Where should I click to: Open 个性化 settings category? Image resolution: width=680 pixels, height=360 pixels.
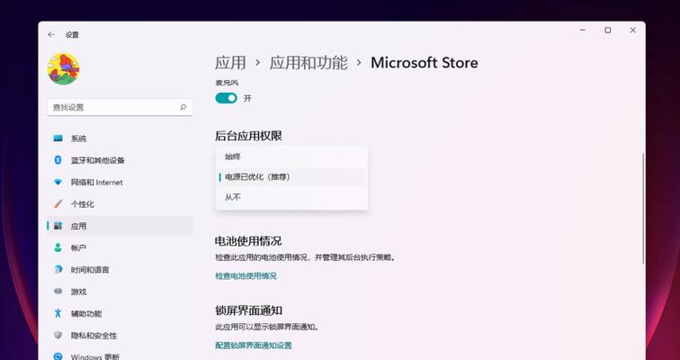tap(121, 204)
